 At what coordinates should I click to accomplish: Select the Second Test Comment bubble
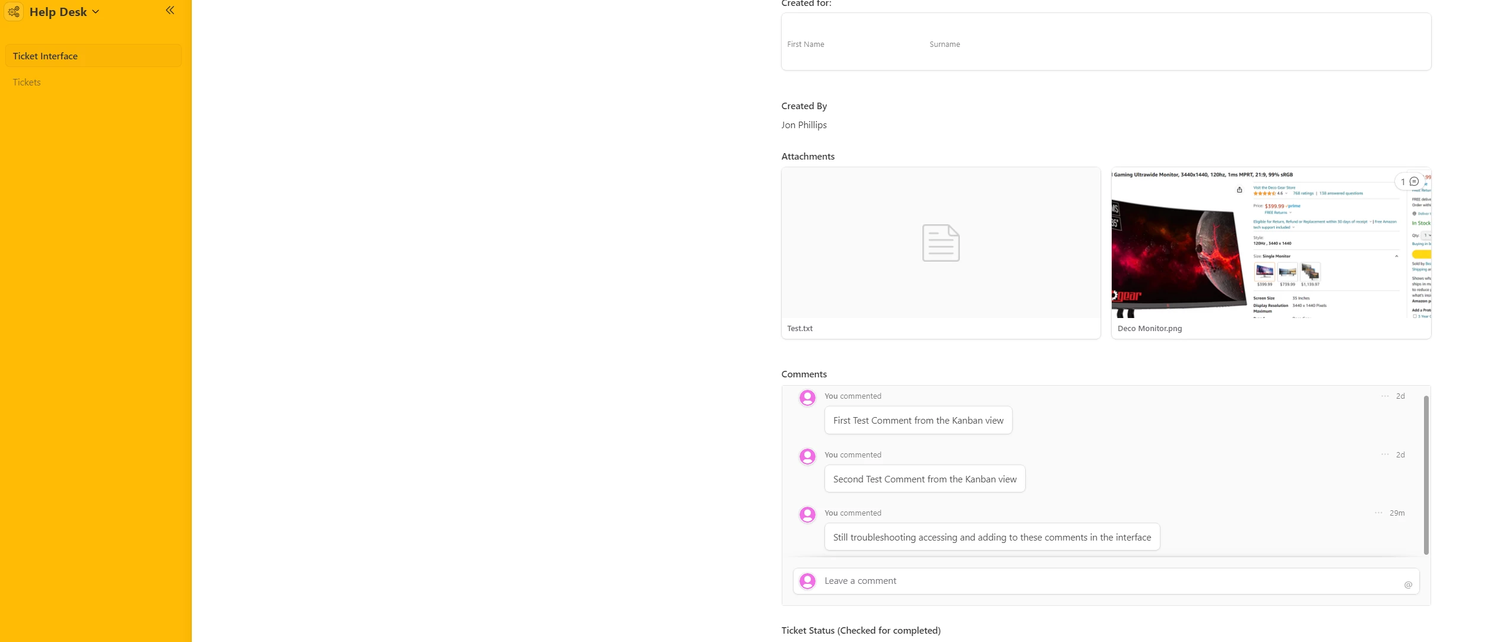924,479
